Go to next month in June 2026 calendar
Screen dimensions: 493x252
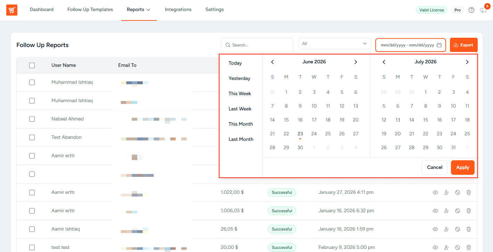click(356, 62)
